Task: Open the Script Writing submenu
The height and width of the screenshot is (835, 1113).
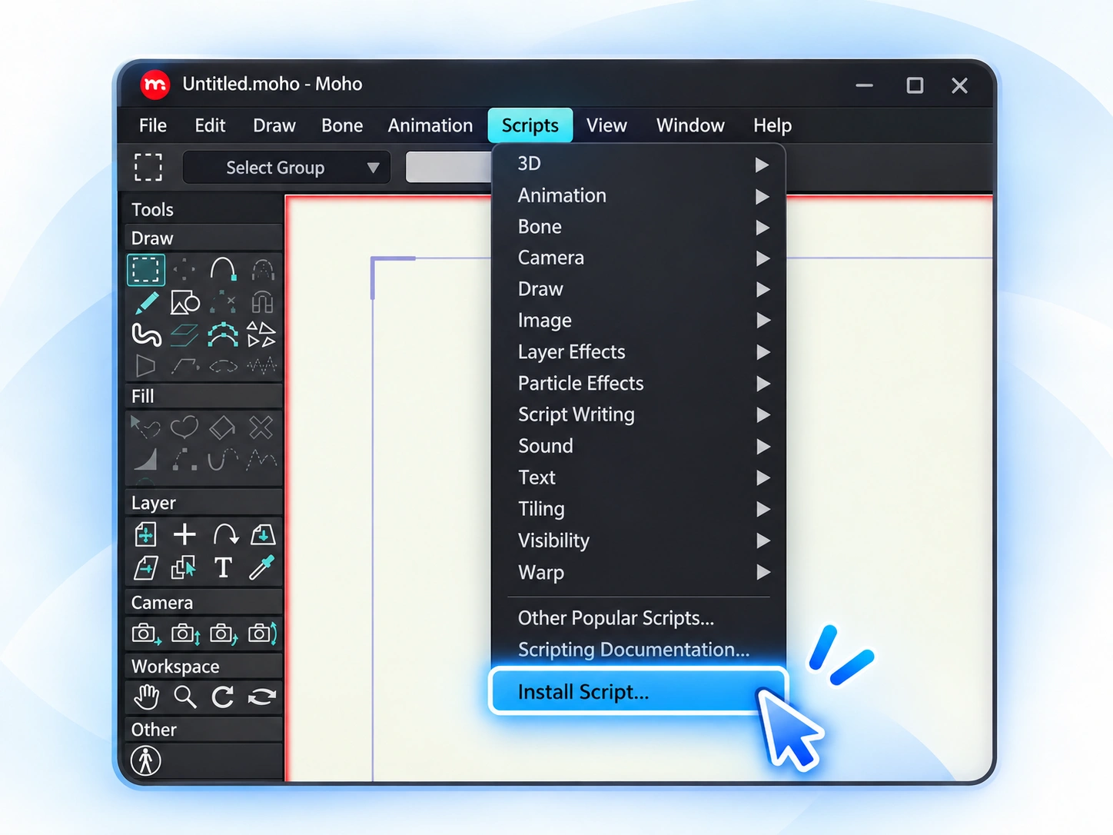Action: coord(639,414)
